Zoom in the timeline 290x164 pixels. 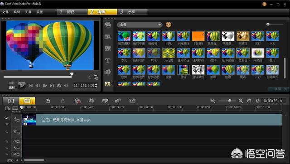click(241, 101)
